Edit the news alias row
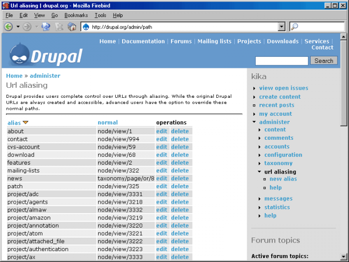This screenshot has width=349, height=262. click(x=162, y=179)
